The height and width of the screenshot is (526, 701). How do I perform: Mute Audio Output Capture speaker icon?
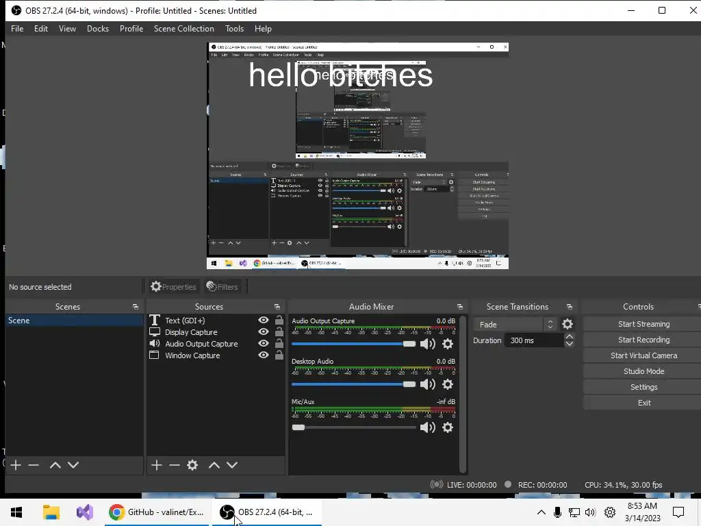pyautogui.click(x=428, y=344)
